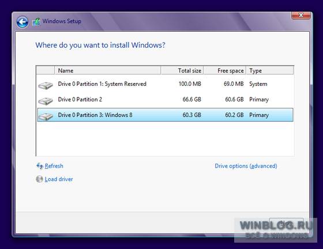Select Drive 0 Partition 1: System Reserved
323x249 pixels.
(x=165, y=84)
